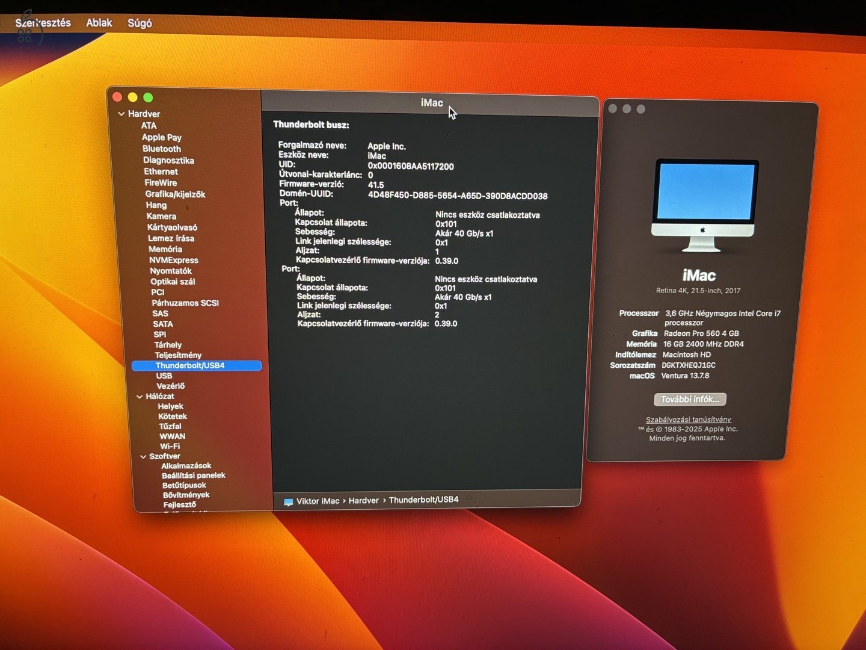
Task: Select NVMExpress in the sidebar
Action: tap(174, 260)
